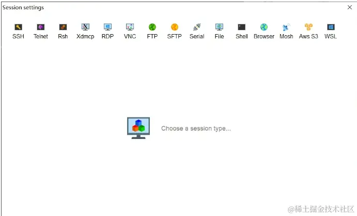The height and width of the screenshot is (216, 357).
Task: Click the watermark text at bottom right
Action: [x=321, y=209]
